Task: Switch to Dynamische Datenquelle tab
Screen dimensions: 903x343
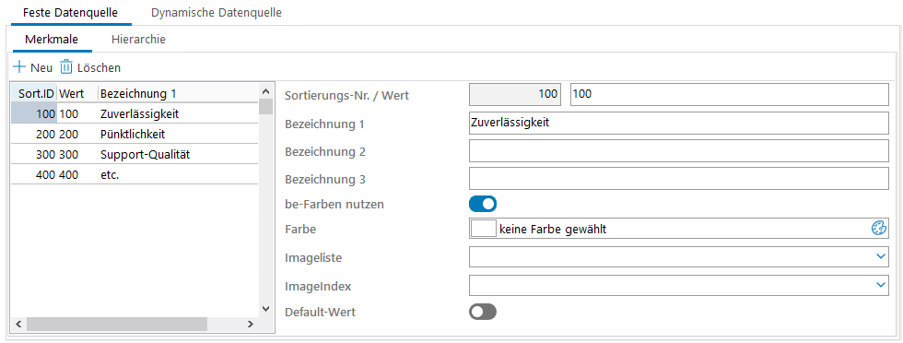Action: coord(216,13)
